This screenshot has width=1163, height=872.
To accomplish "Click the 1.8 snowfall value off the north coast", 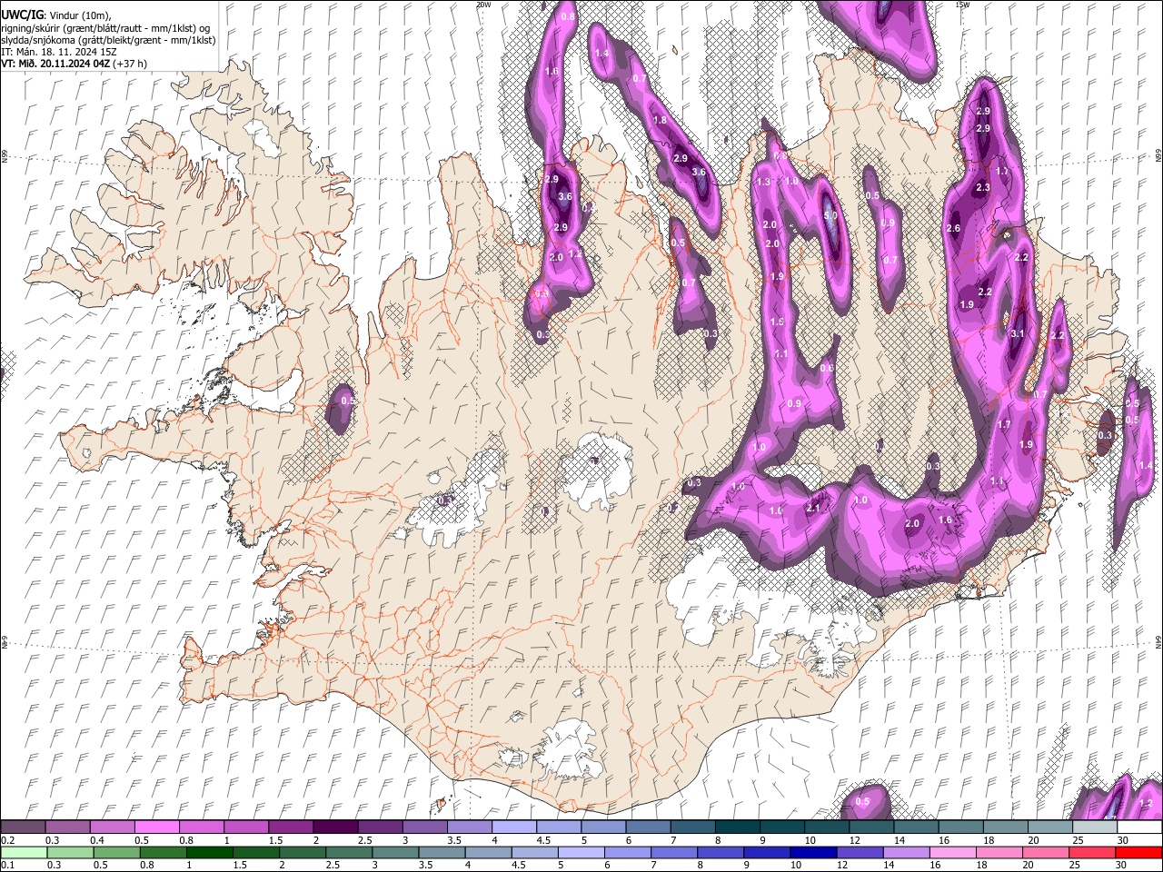I will pos(660,120).
